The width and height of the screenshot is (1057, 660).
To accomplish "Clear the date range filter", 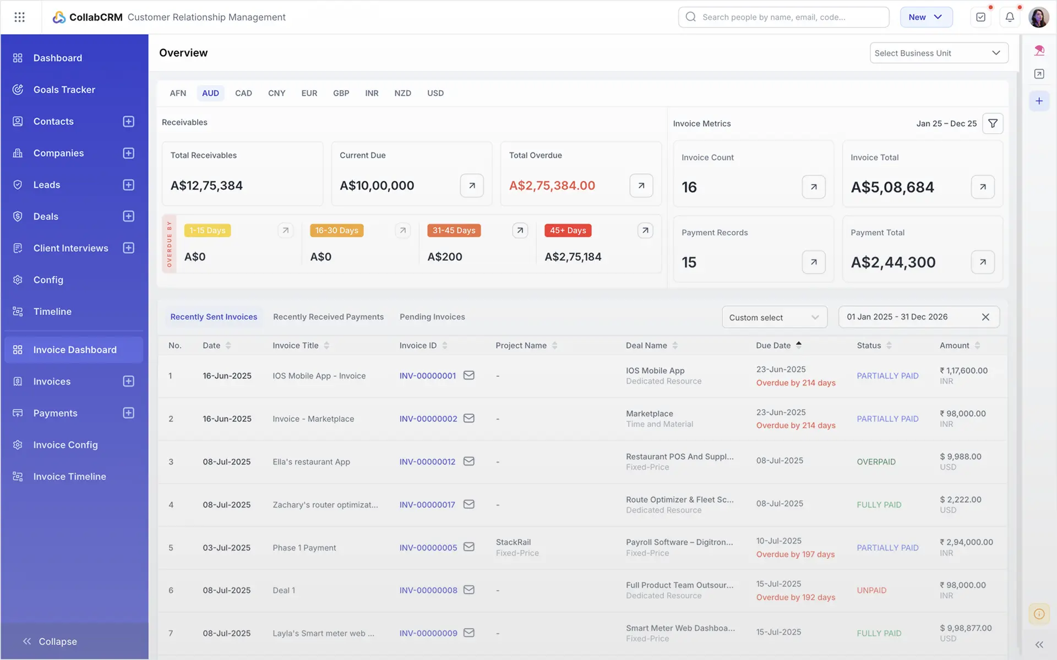I will click(986, 317).
